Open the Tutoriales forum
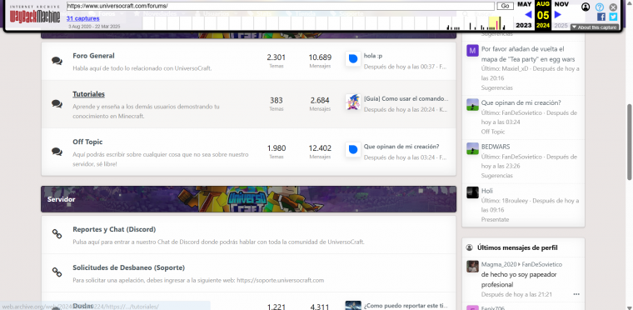Image resolution: width=633 pixels, height=310 pixels. click(x=88, y=94)
